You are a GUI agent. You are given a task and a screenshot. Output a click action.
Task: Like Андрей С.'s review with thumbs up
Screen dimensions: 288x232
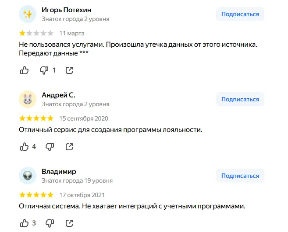tap(24, 147)
